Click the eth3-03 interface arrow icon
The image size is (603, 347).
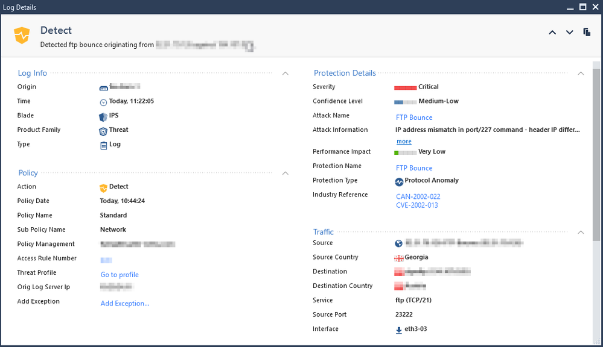point(399,330)
